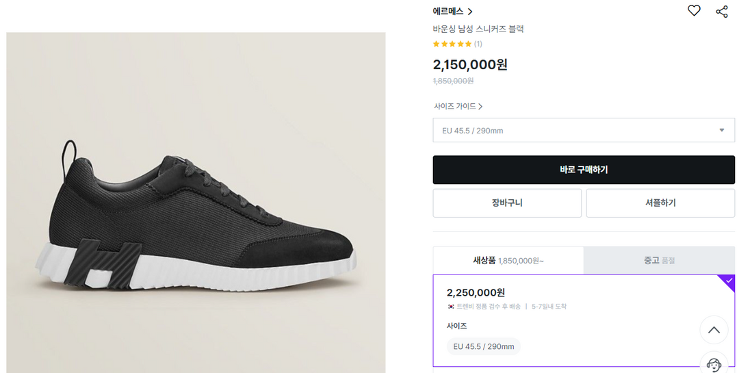Screen dimensions: 739x373
Task: Select the EU 45.5 / 290mm size chip
Action: (483, 346)
